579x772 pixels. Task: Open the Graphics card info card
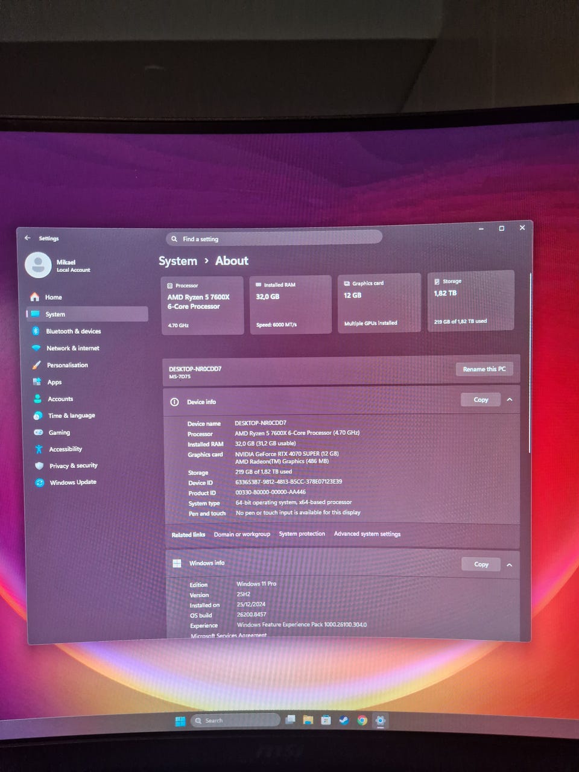[x=379, y=302]
